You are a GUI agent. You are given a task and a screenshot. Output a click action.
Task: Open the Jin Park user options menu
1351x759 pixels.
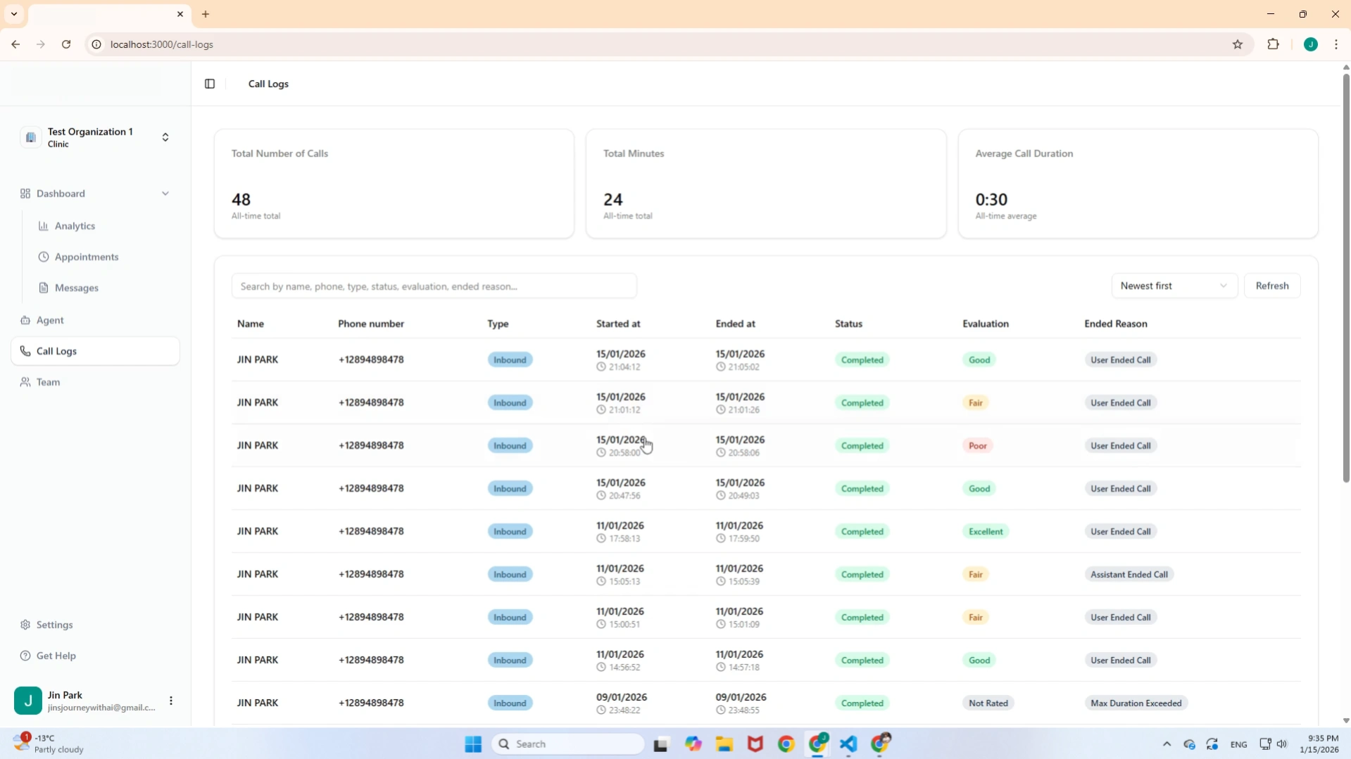coord(171,701)
